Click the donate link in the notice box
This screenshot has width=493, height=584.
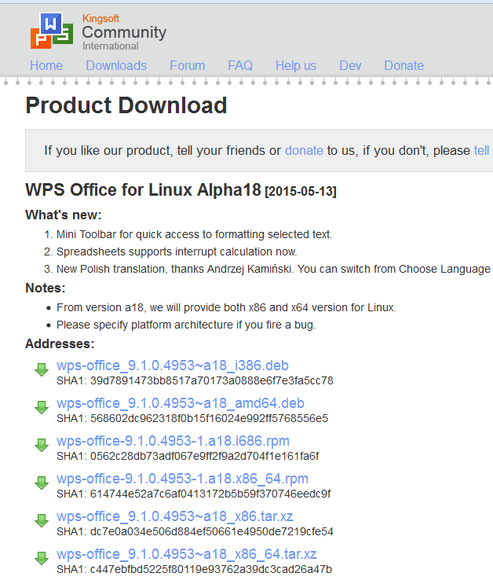coord(304,150)
